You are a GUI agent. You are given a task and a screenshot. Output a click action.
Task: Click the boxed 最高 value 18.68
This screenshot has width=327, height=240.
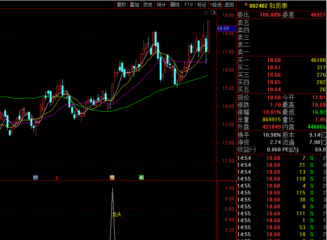click(x=319, y=105)
